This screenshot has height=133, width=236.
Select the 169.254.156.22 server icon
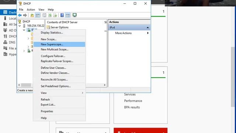coord(24,26)
